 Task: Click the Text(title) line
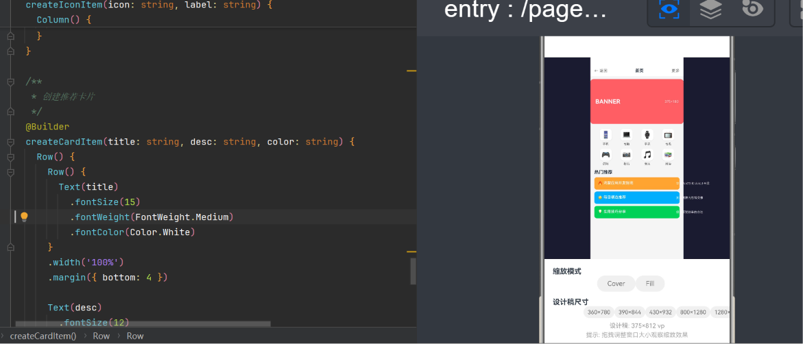coord(88,187)
